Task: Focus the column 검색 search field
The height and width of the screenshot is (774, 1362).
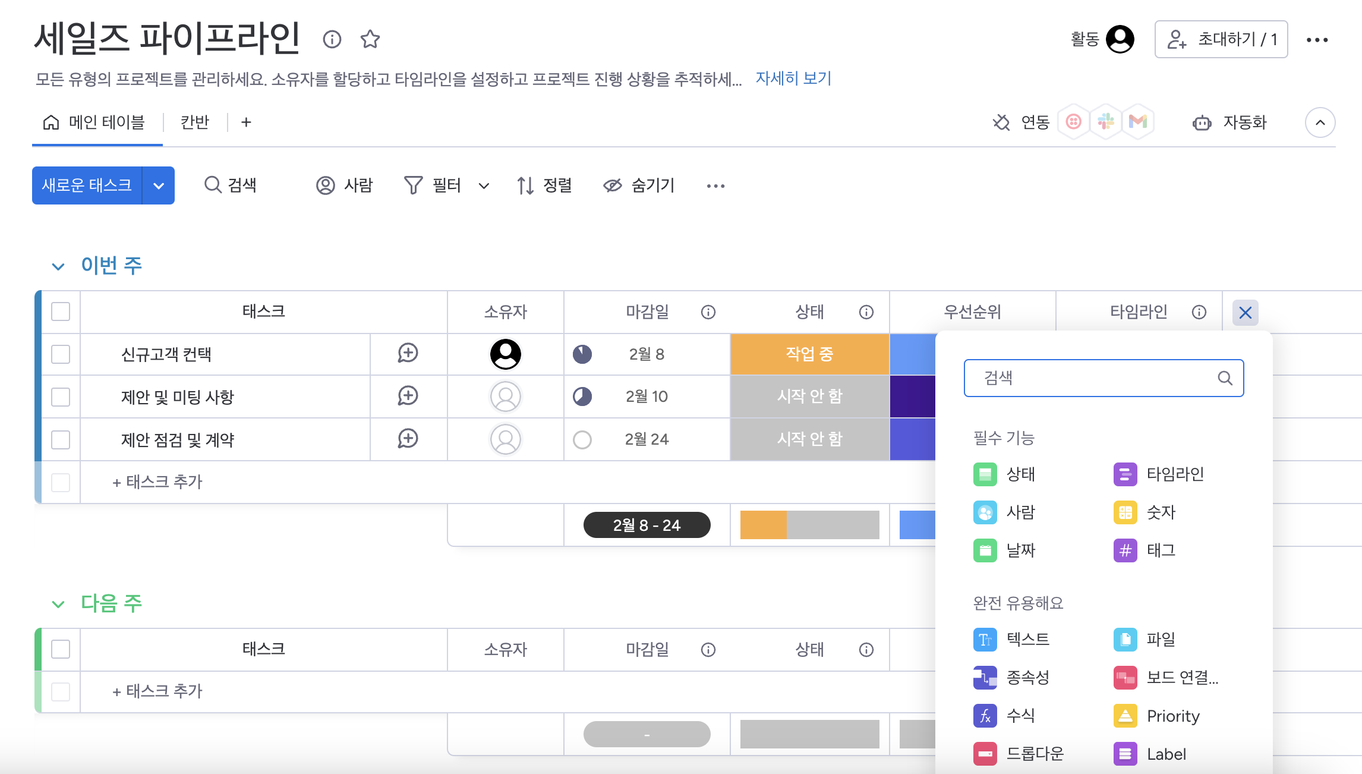Action: pos(1093,378)
